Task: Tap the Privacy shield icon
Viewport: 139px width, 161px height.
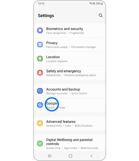Action: (x=40, y=45)
